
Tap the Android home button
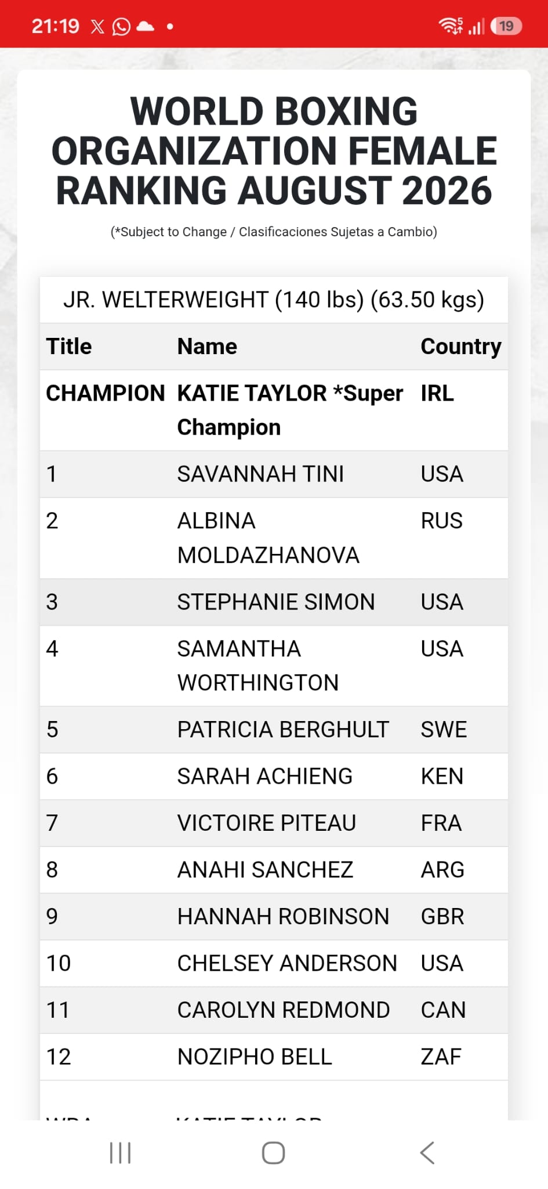point(274,1153)
